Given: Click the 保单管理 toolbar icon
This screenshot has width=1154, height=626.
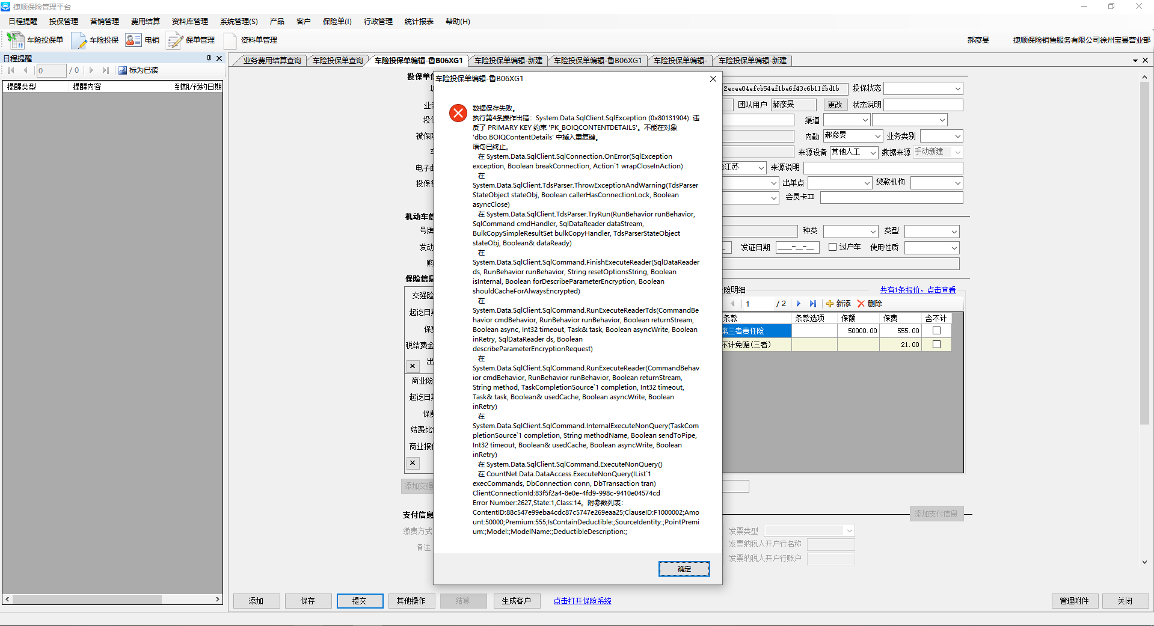Looking at the screenshot, I should point(175,40).
